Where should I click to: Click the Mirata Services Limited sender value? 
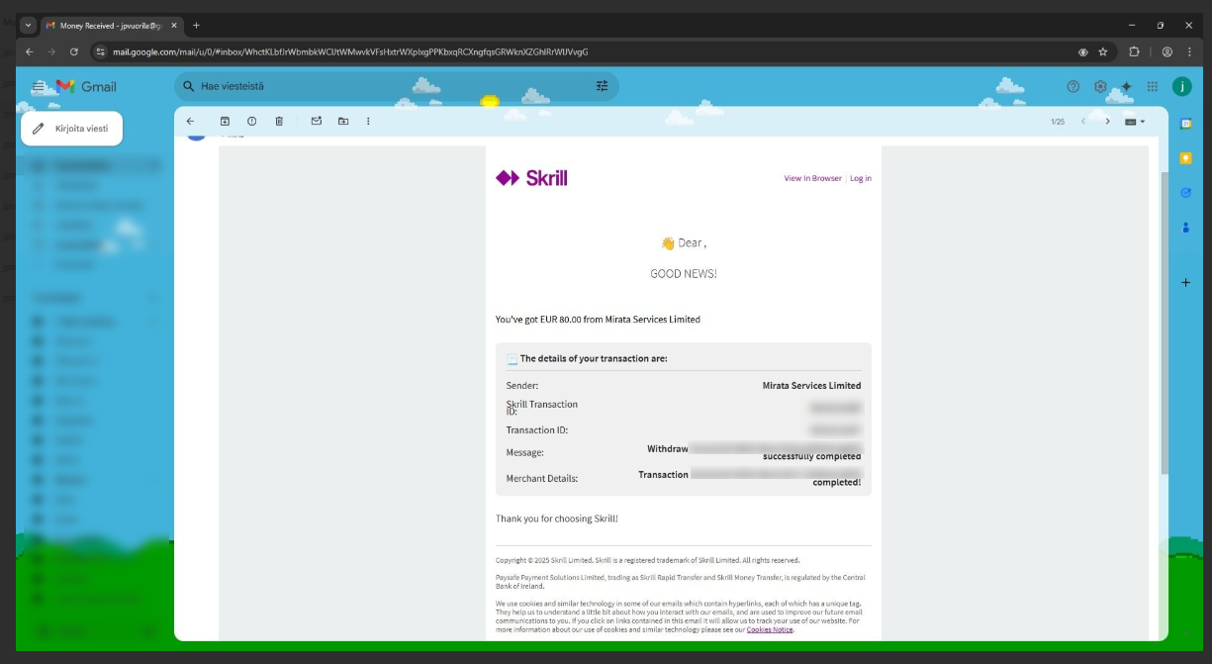(x=811, y=386)
